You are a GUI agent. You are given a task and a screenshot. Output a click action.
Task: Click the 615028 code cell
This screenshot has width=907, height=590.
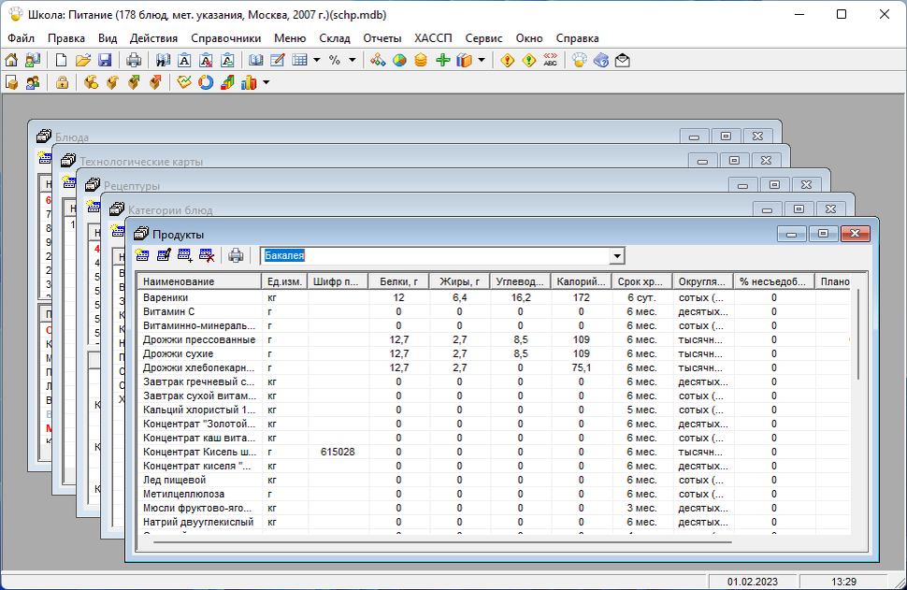pyautogui.click(x=338, y=452)
